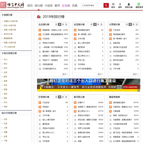Select 总 tab in 金笔排行榜 panel
Viewport: 143px width, 143px height.
[x=101, y=25]
